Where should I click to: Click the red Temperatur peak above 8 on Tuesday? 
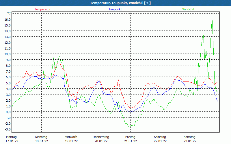(x=59, y=63)
